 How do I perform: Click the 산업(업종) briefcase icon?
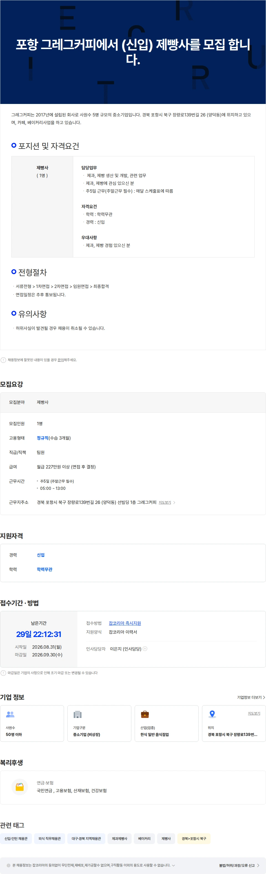click(145, 714)
